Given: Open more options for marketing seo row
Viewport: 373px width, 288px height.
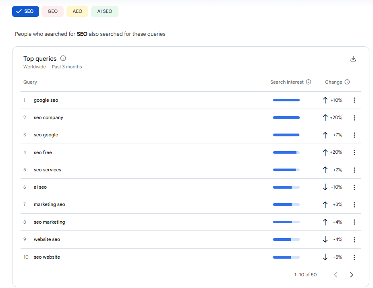Looking at the screenshot, I should [x=354, y=205].
